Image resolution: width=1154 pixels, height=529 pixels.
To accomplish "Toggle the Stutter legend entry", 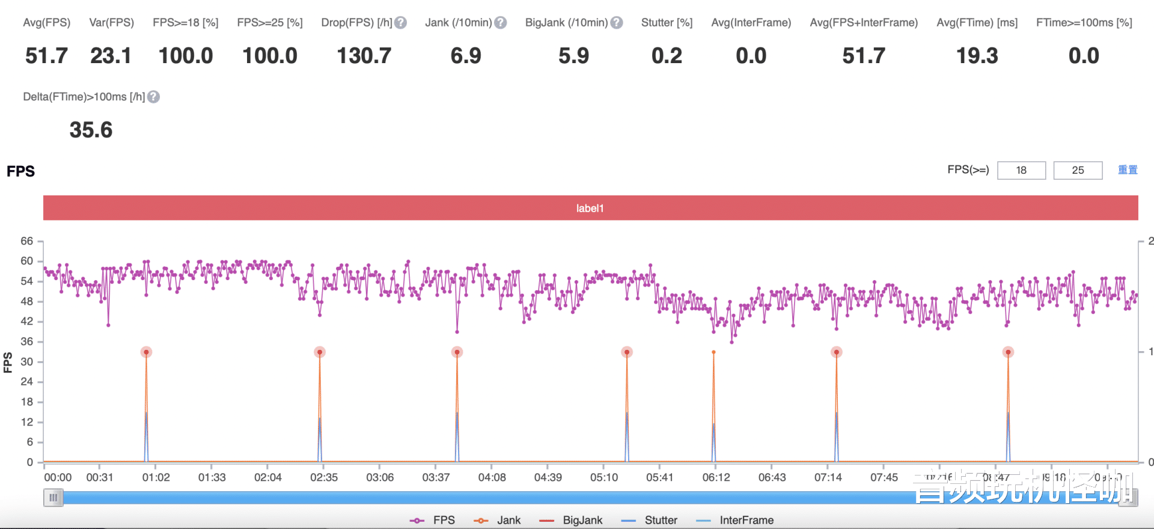I will [649, 520].
